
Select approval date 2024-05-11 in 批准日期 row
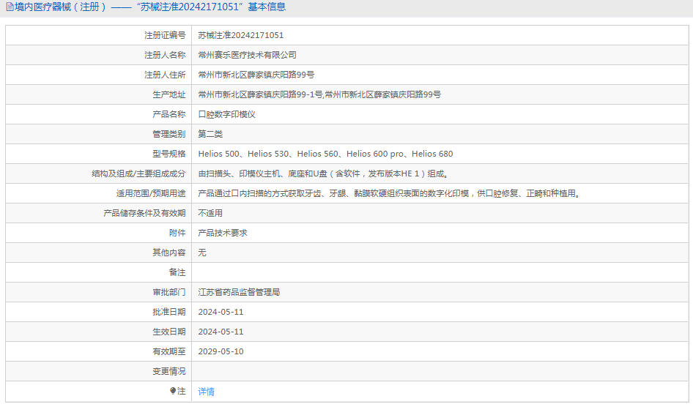(220, 312)
